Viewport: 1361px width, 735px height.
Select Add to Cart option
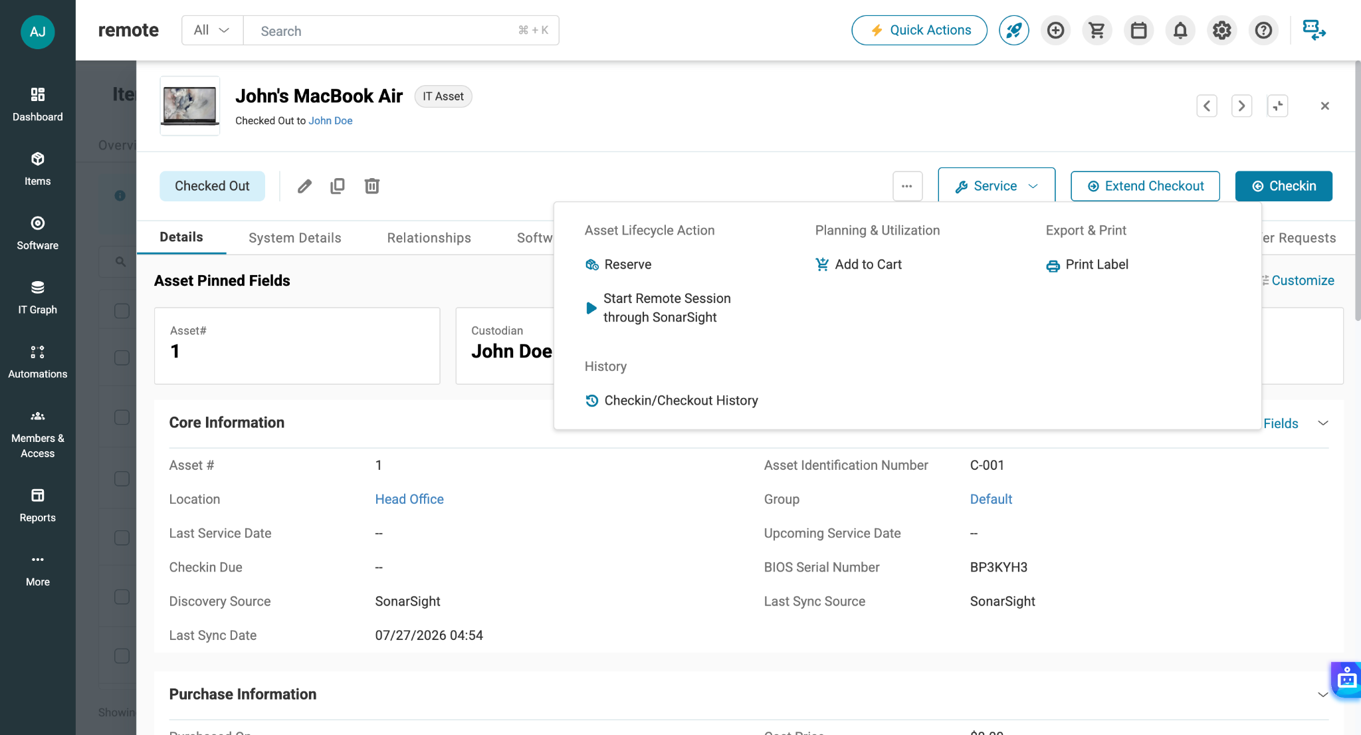[858, 264]
